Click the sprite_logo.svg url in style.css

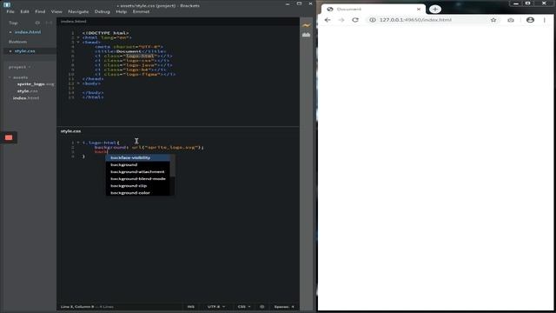pyautogui.click(x=171, y=147)
